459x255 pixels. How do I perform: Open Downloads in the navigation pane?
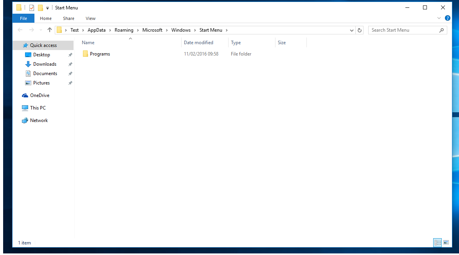click(x=45, y=64)
